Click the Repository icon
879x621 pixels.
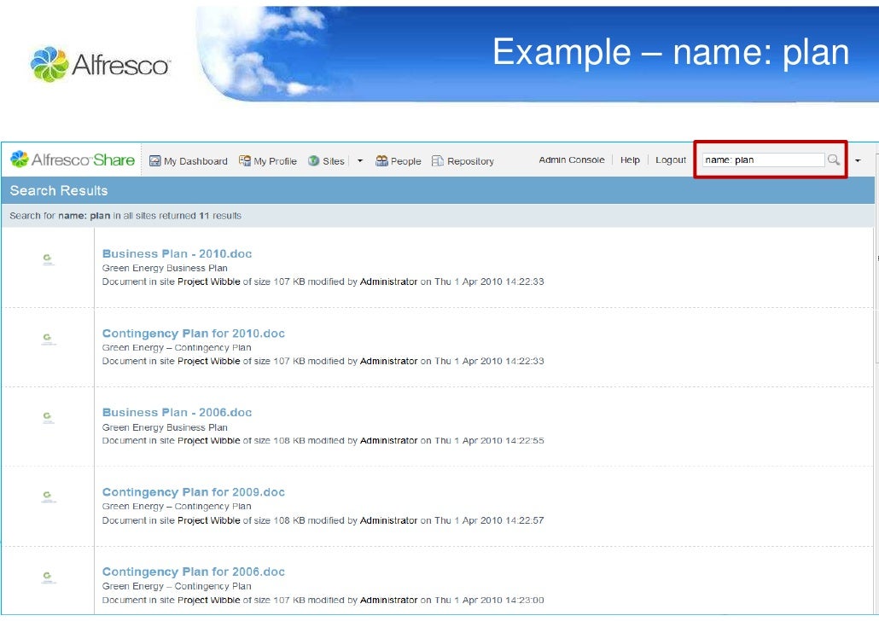(x=438, y=161)
